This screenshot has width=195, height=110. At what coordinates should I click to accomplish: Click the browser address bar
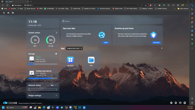80,5
